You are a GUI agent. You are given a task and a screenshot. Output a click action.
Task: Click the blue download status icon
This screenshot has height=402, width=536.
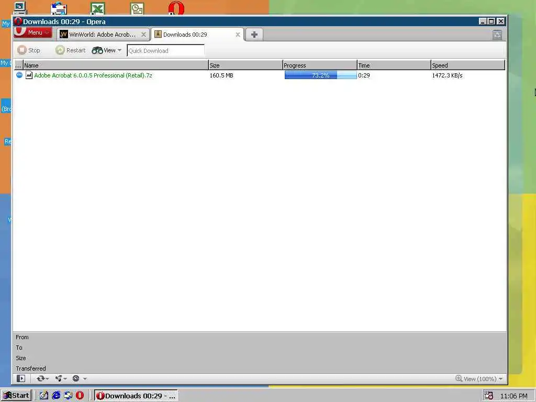tap(19, 75)
